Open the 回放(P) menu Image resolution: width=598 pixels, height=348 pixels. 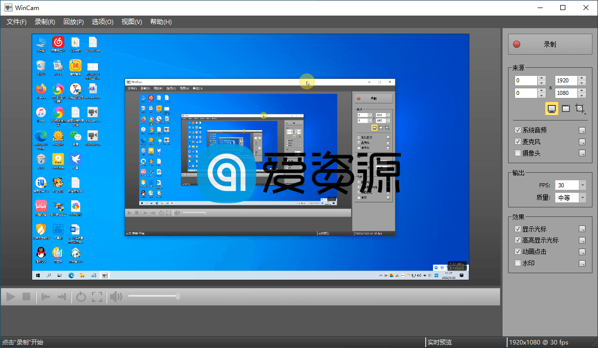pos(73,22)
